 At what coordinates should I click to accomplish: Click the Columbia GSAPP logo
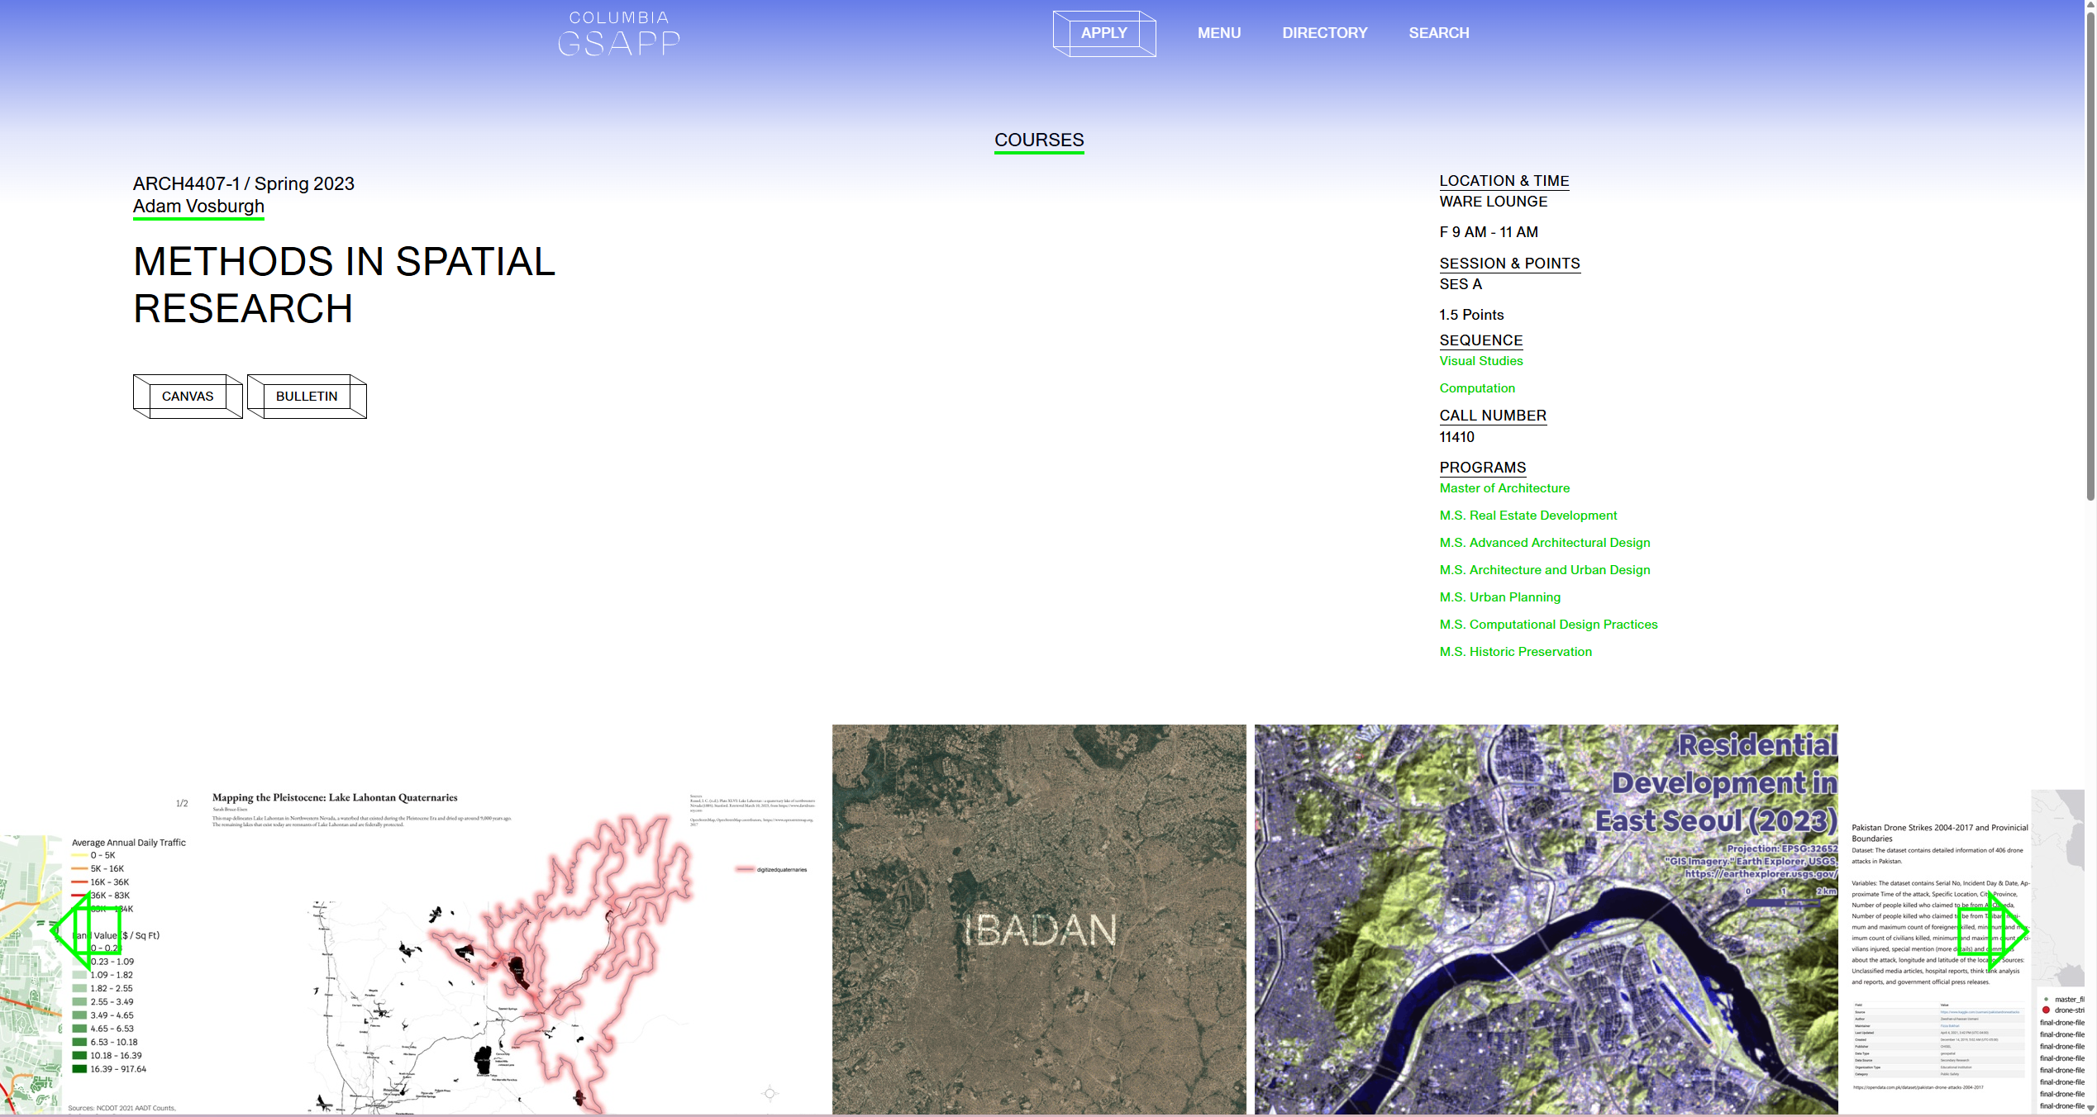pyautogui.click(x=618, y=34)
